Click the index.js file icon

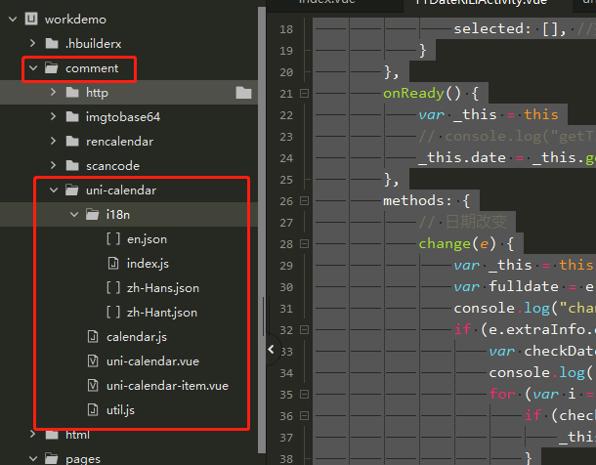click(113, 264)
